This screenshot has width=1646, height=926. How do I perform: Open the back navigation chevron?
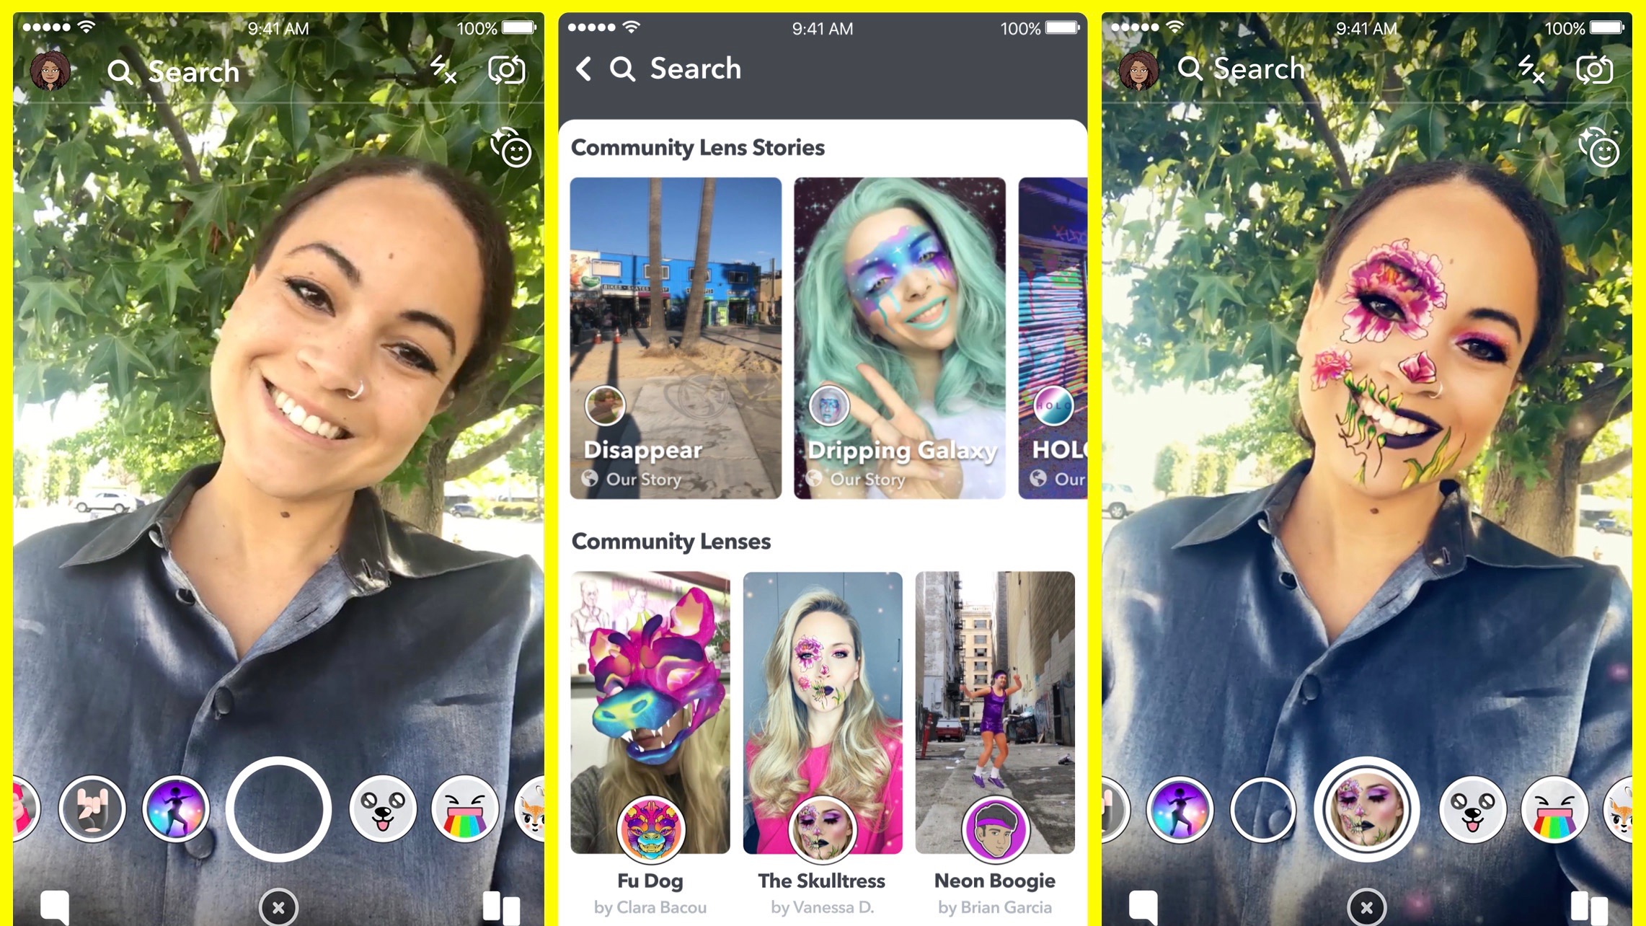[585, 69]
